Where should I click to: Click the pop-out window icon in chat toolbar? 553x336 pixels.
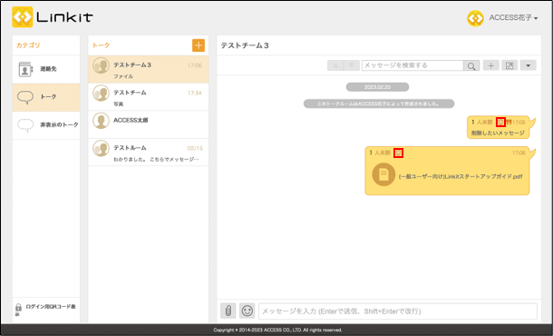(x=509, y=65)
